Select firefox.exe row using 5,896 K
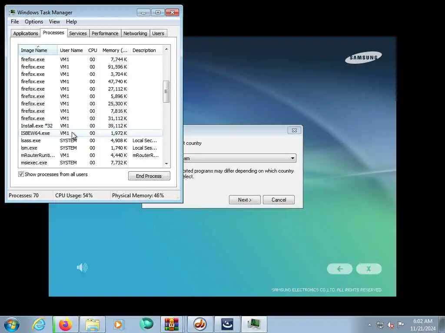The height and width of the screenshot is (333, 445). (91, 96)
